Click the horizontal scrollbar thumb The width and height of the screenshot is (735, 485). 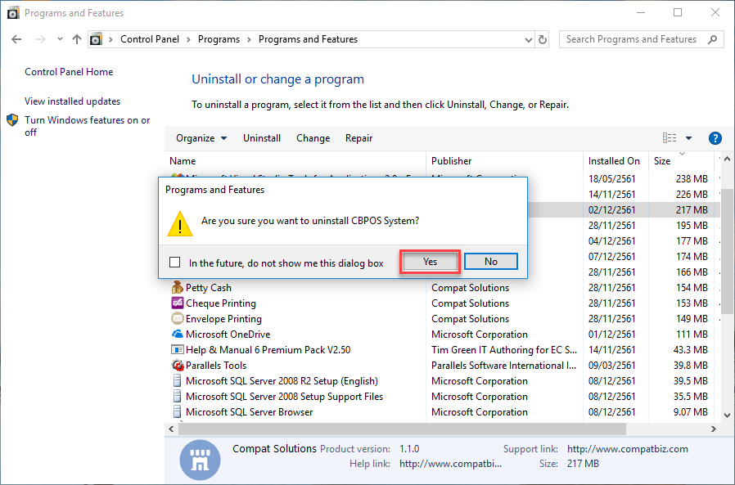tap(402, 429)
